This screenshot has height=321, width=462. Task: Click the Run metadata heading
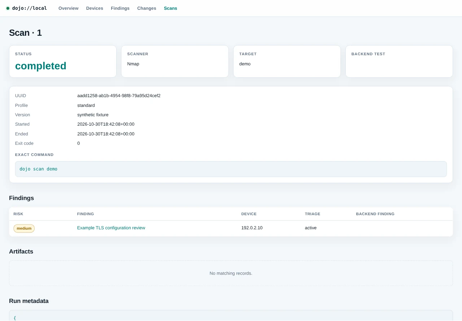click(29, 301)
